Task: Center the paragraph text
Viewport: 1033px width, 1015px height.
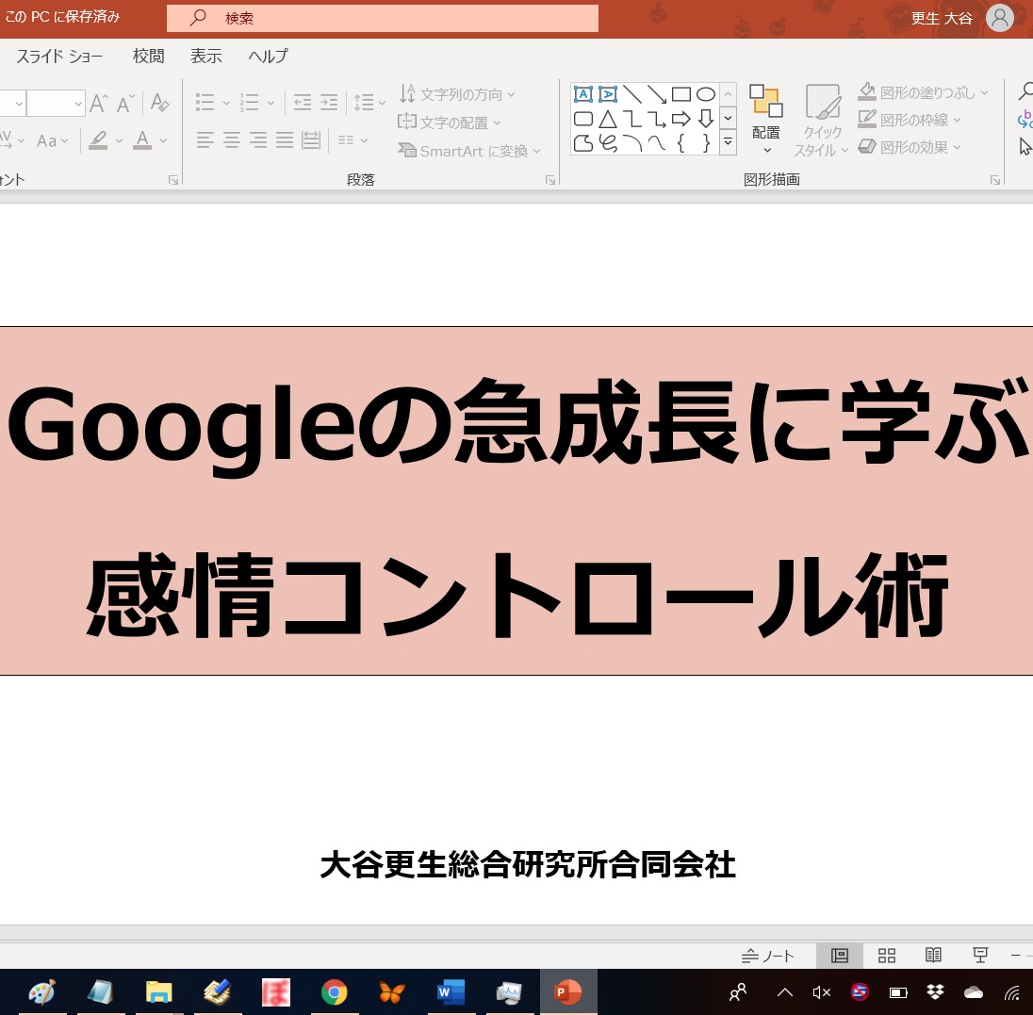Action: click(231, 139)
